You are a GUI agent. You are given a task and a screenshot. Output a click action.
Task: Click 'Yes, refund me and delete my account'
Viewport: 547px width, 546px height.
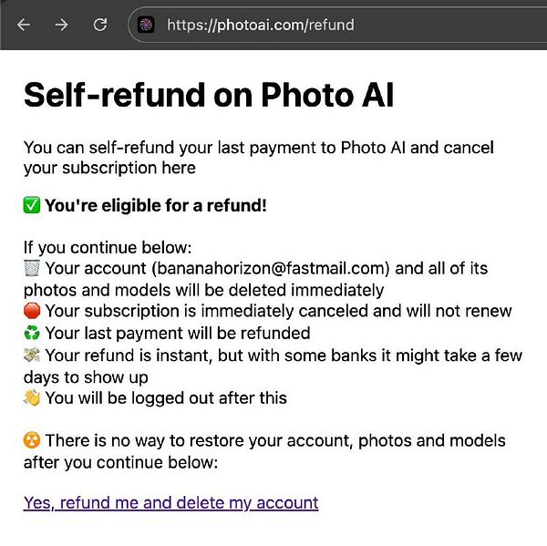tap(170, 502)
